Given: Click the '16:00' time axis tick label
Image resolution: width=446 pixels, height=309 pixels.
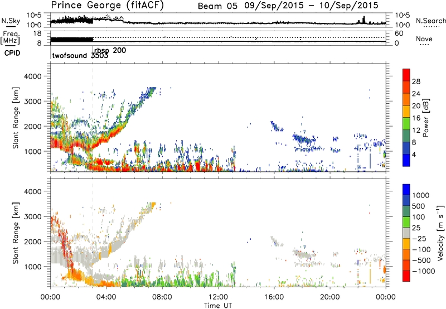Looking at the screenshot, I should (x=274, y=297).
